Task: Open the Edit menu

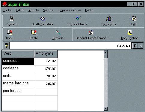Action: click(x=20, y=10)
